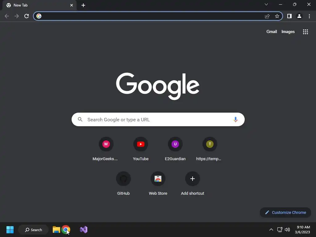Screen dimensions: 316x237
Task: Click the Google logo
Action: tap(158, 86)
